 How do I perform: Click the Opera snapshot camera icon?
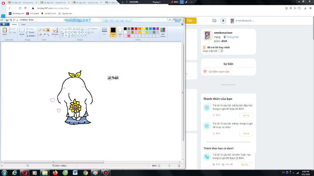coord(286,8)
